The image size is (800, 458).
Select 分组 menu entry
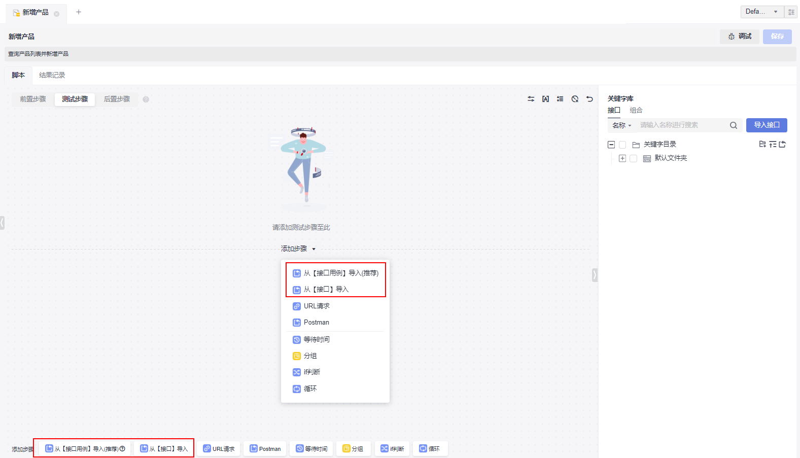[x=335, y=356]
